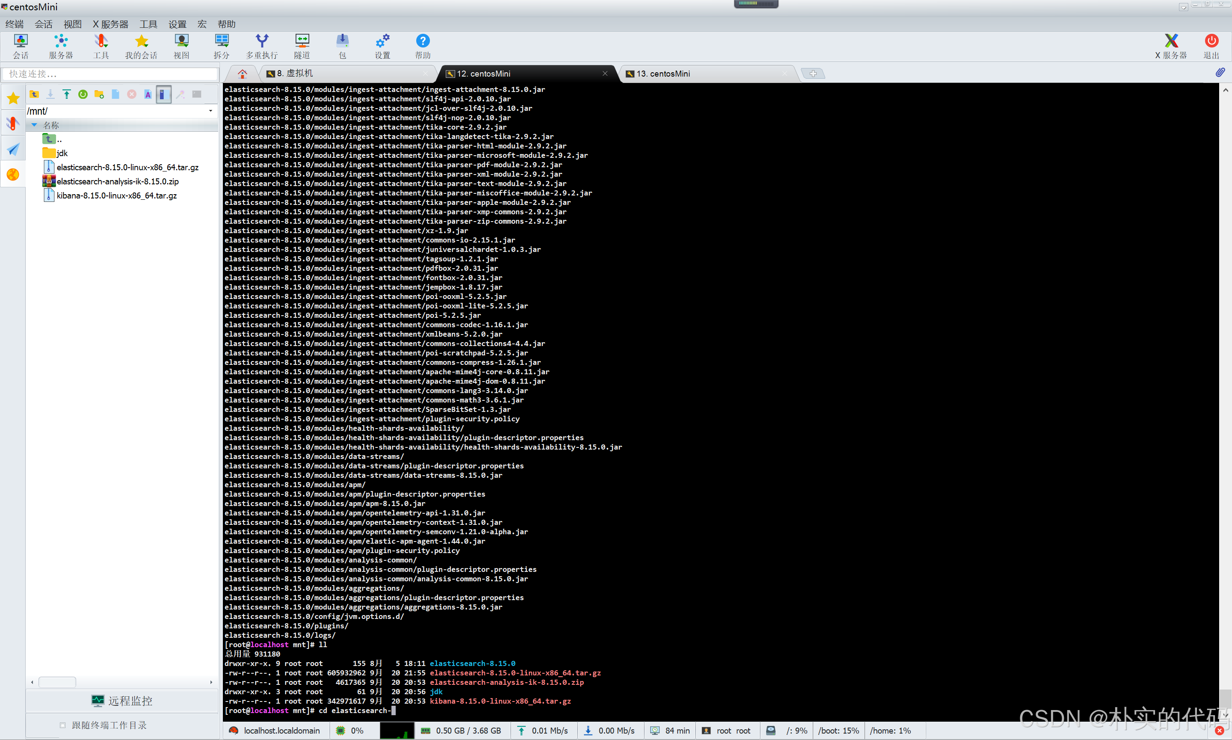
Task: Open the Tools swiss-knife sidebar tab
Action: coord(13,123)
